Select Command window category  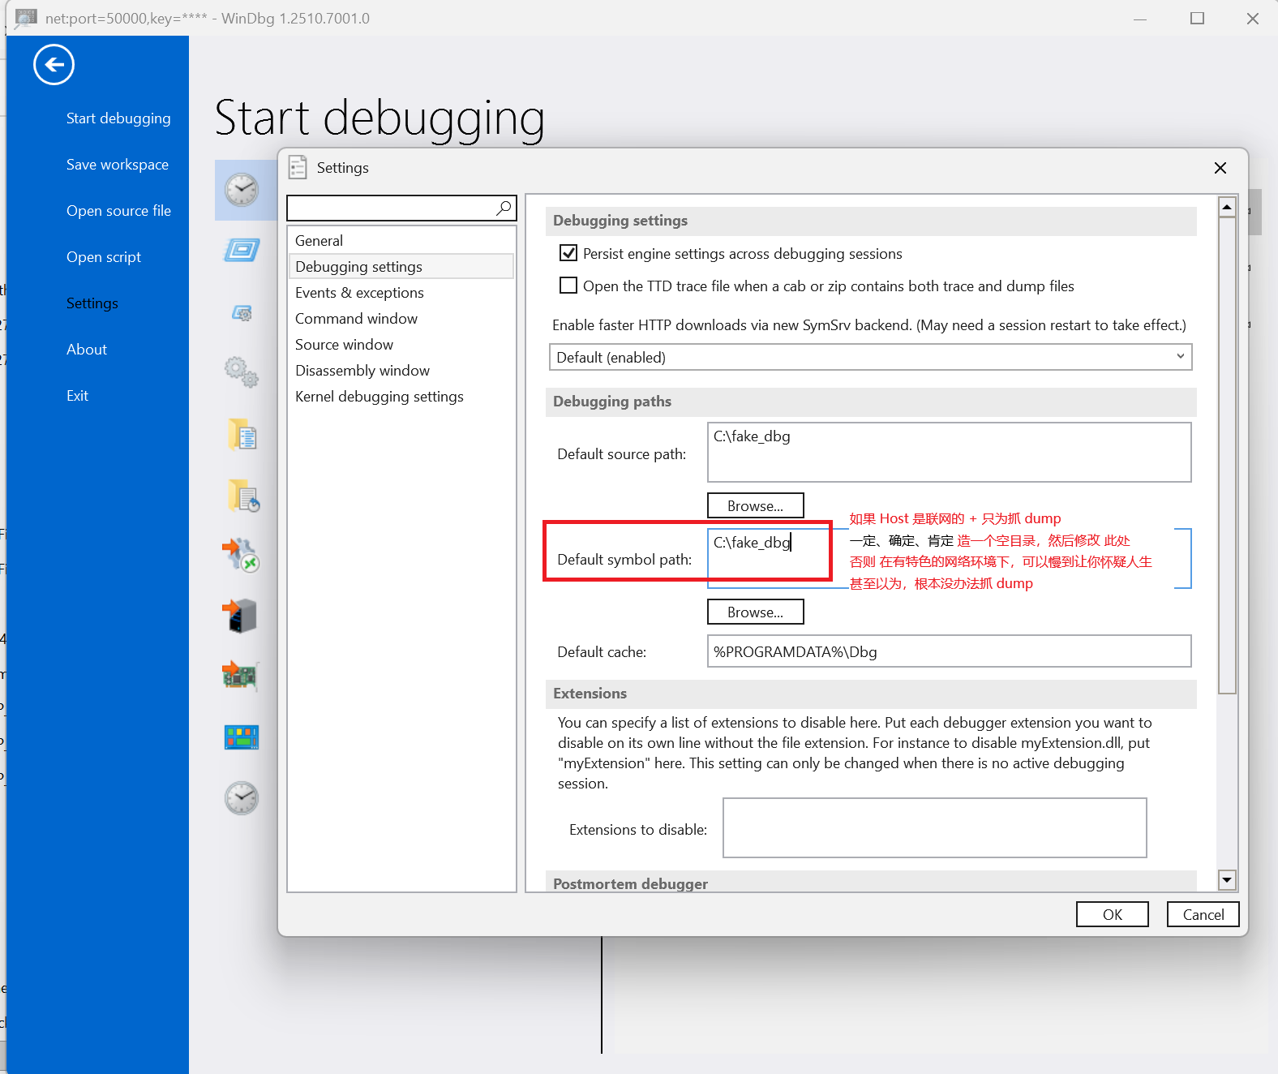[401, 319]
